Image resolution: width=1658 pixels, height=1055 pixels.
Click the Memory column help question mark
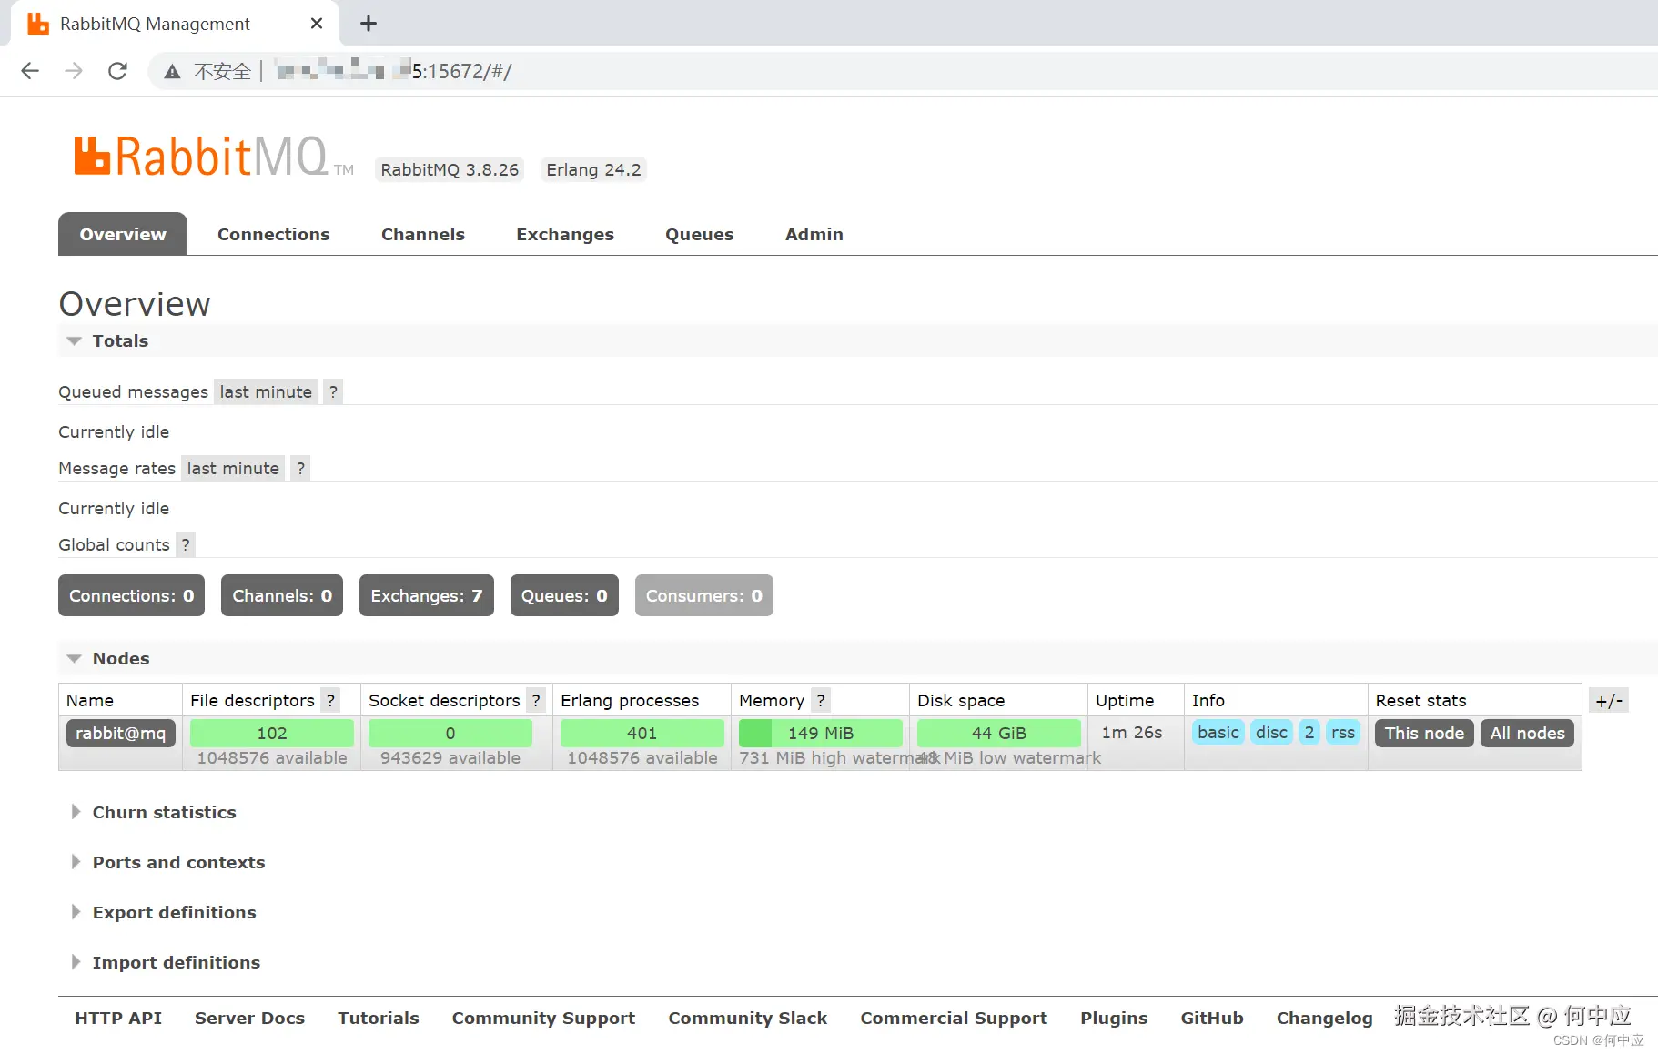(821, 701)
